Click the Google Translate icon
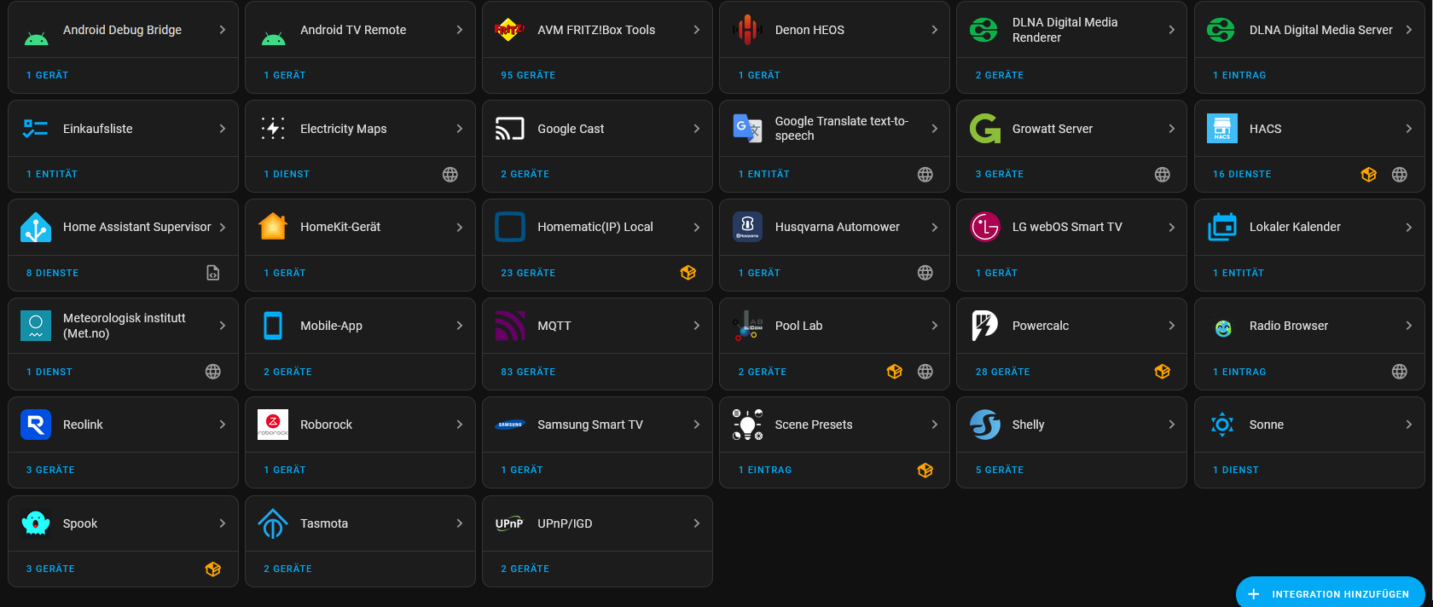This screenshot has width=1433, height=607. (747, 129)
